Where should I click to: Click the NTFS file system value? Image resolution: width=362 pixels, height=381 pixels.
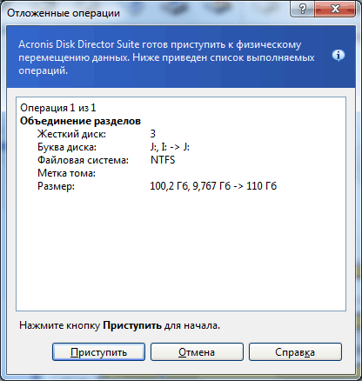click(x=163, y=160)
